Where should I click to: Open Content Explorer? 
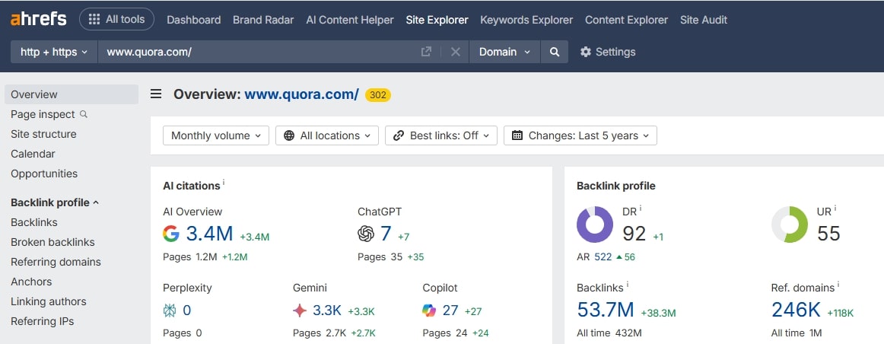626,20
